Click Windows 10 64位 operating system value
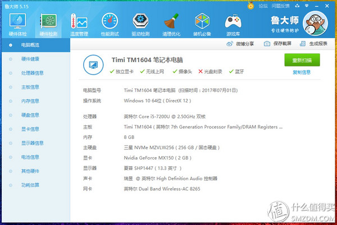The width and height of the screenshot is (337, 225). click(157, 101)
